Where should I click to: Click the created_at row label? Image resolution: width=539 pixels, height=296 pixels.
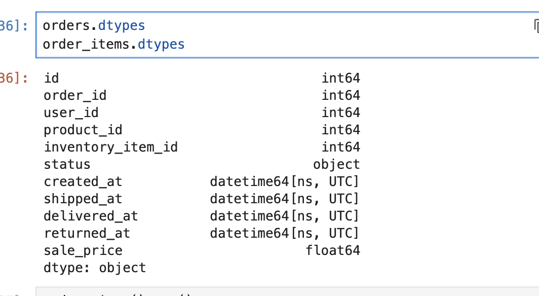(83, 181)
